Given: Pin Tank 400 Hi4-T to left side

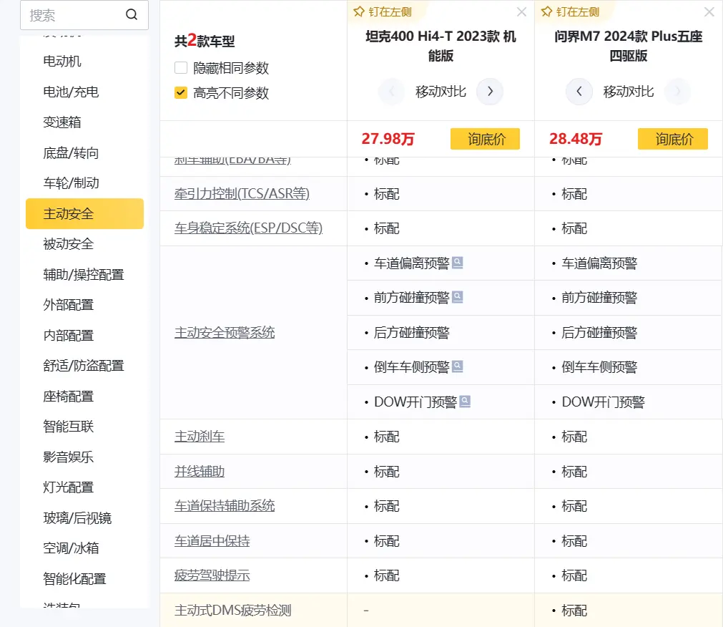Looking at the screenshot, I should click(x=383, y=12).
